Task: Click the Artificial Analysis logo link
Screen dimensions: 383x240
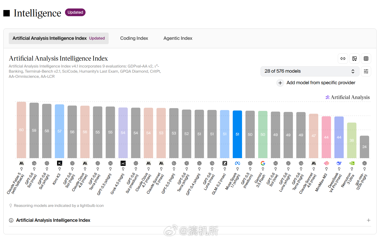Action: tap(348, 97)
